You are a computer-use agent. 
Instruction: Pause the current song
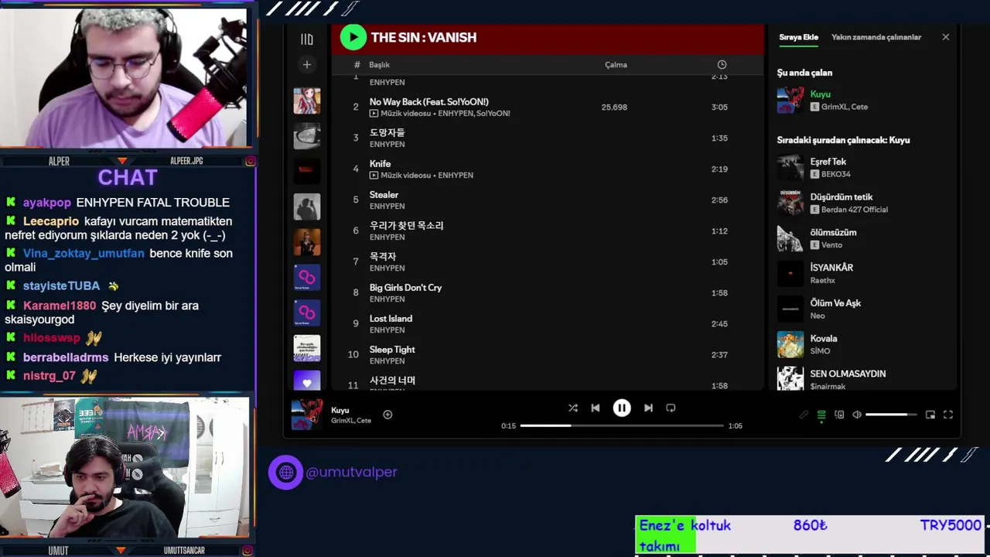click(x=622, y=408)
